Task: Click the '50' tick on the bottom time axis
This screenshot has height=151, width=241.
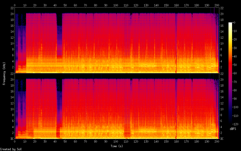Action: pos(65,142)
